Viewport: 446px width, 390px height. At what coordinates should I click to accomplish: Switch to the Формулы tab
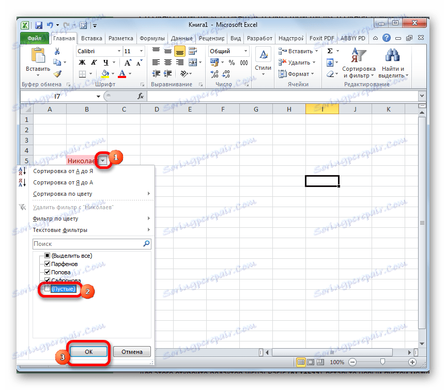pyautogui.click(x=152, y=38)
